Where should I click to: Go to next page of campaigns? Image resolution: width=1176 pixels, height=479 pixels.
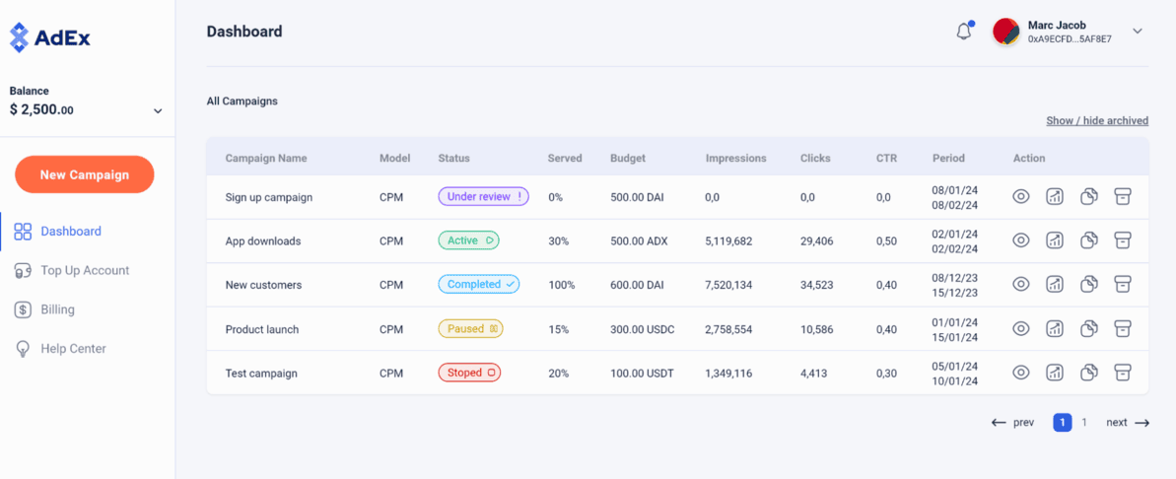(1128, 423)
